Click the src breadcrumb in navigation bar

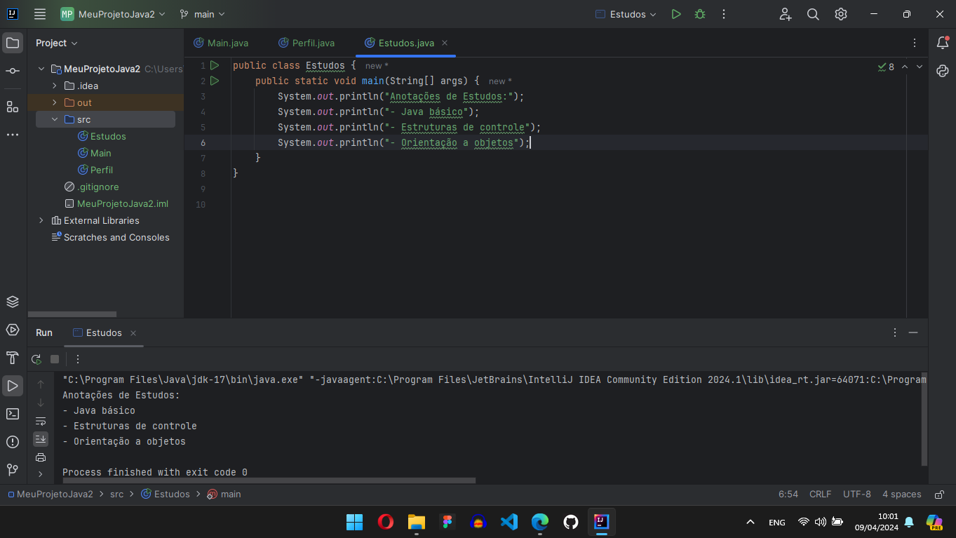pyautogui.click(x=116, y=494)
